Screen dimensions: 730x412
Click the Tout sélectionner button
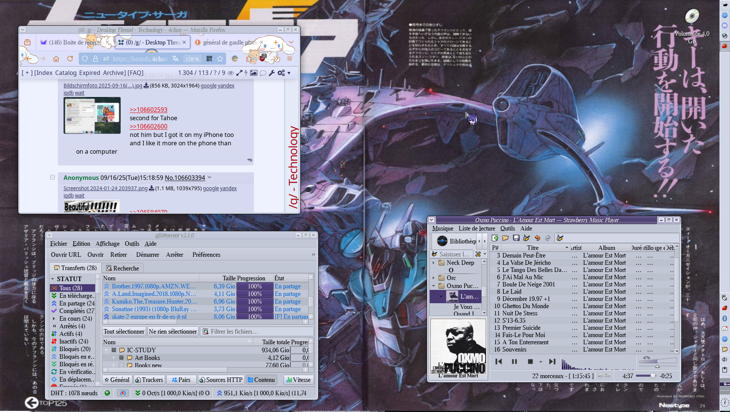[x=124, y=331]
